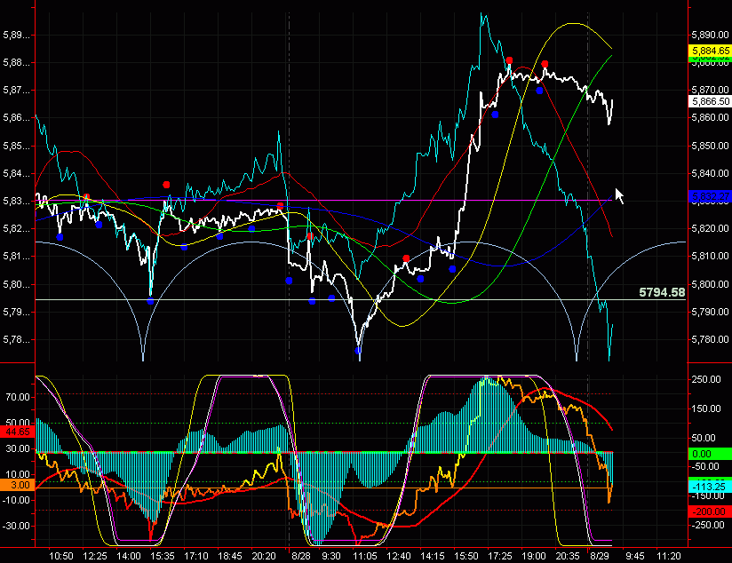Select the 5794.58 horizontal line label
Screen dimensions: 732x563
[x=662, y=293]
